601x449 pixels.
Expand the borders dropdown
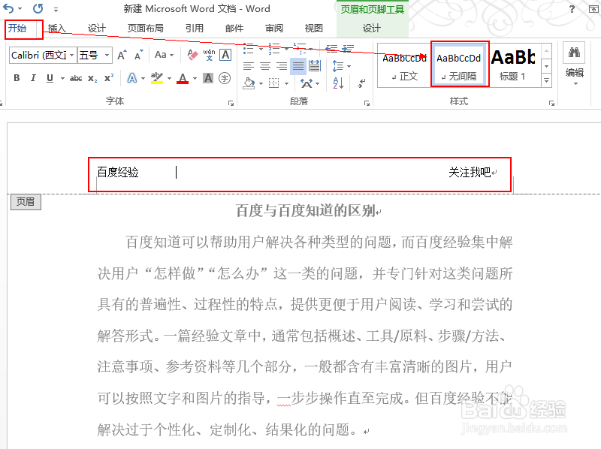coord(286,83)
